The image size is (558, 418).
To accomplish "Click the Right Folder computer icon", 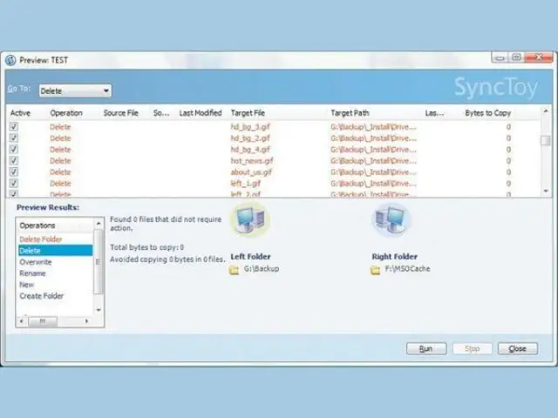I will pos(391,219).
